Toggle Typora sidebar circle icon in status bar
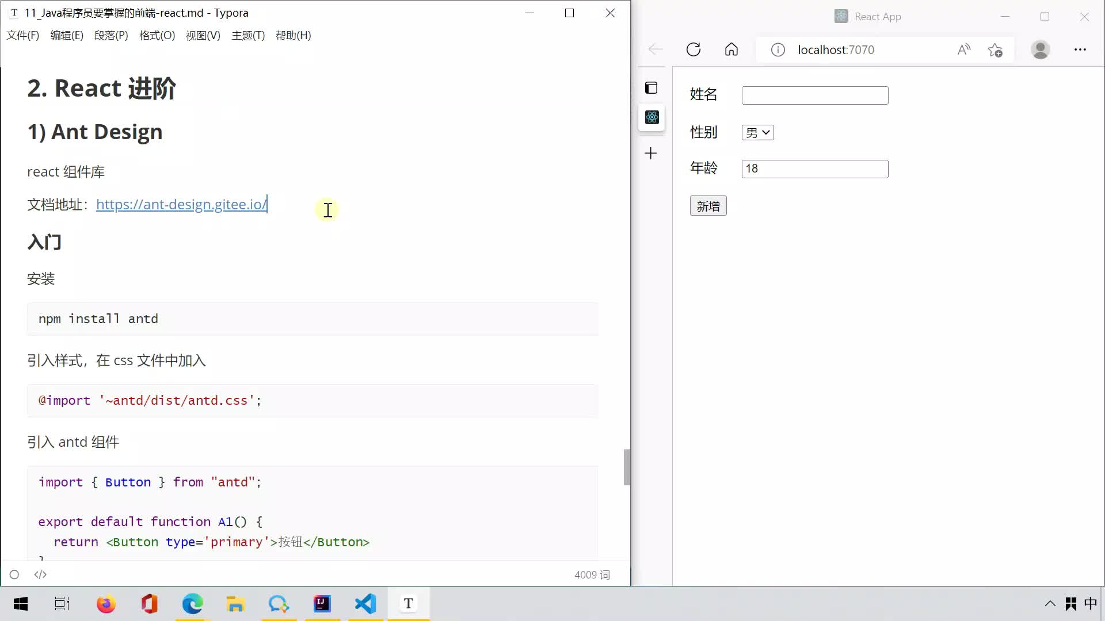The width and height of the screenshot is (1105, 621). point(14,574)
